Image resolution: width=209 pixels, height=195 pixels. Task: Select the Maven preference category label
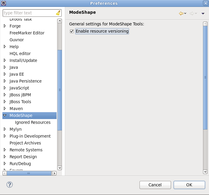click(16, 109)
